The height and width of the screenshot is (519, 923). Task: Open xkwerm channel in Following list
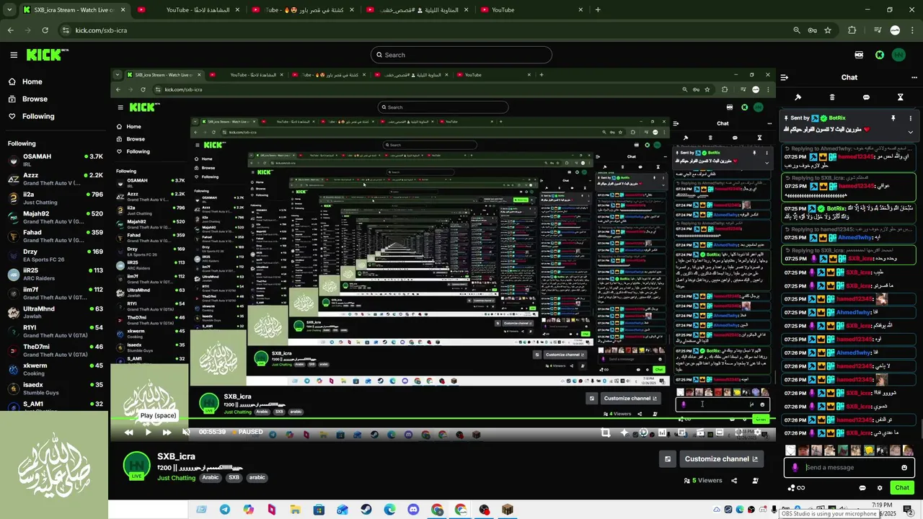[x=55, y=369]
